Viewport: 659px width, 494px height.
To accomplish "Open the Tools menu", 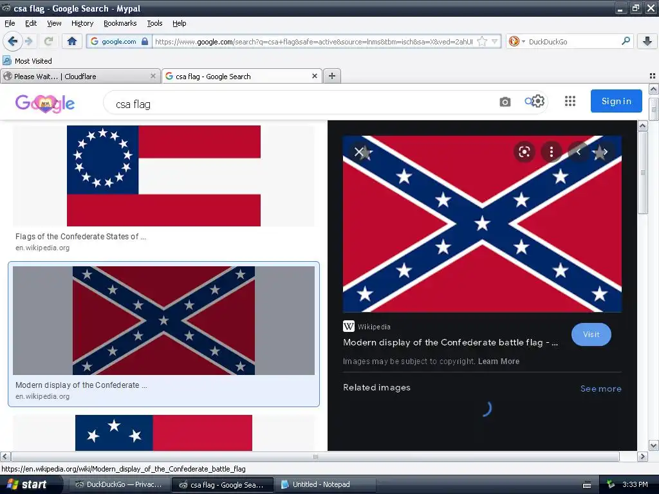I will (154, 23).
